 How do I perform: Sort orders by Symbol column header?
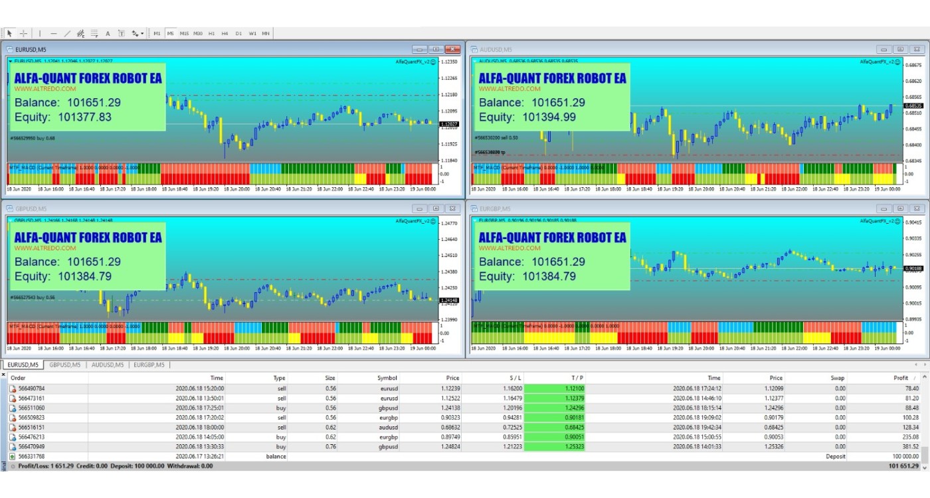coord(387,378)
